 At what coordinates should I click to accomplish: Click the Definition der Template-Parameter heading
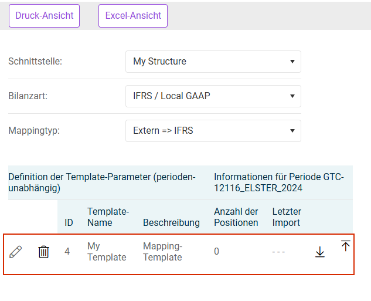tap(102, 182)
